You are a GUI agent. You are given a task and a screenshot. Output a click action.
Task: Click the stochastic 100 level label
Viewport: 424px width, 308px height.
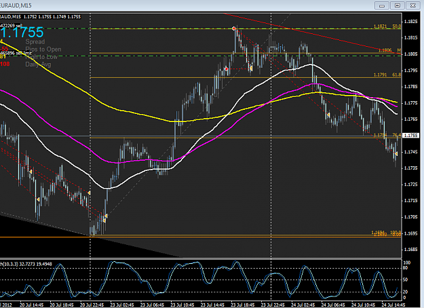pos(407,263)
